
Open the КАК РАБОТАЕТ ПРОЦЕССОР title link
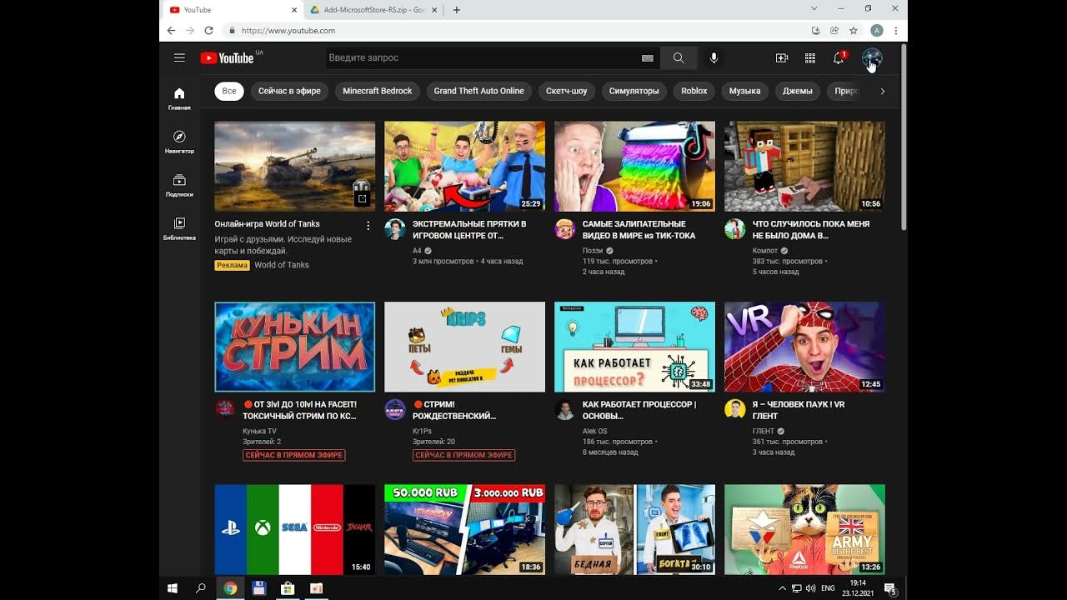tap(639, 410)
